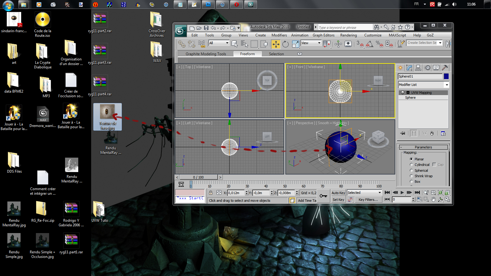Viewport: 491px width, 276px height.
Task: Toggle Show End Result button
Action: 414,133
